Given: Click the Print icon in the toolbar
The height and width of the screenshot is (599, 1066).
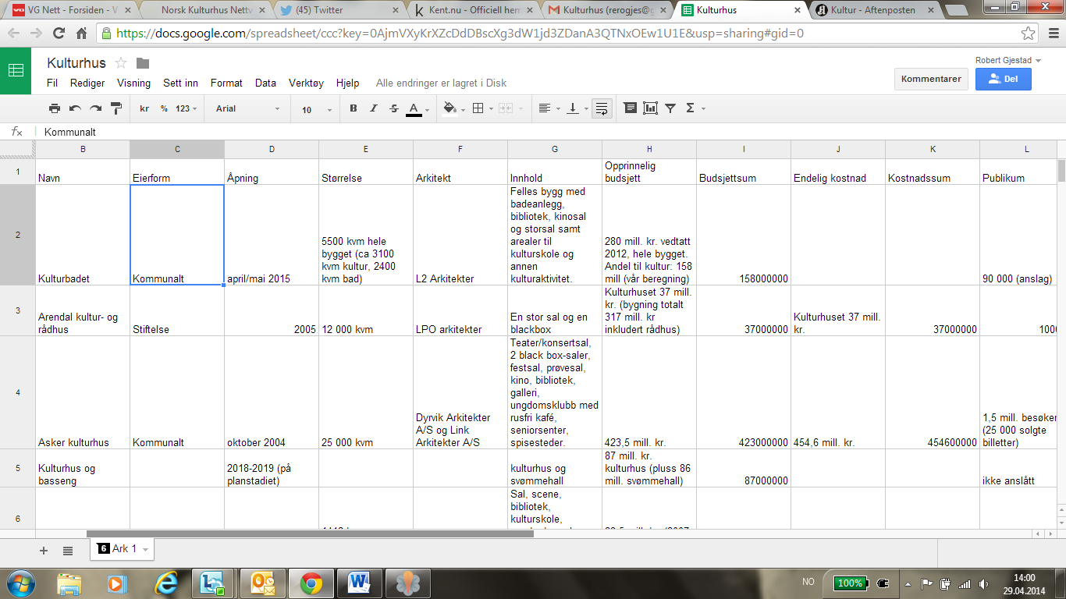Looking at the screenshot, I should [x=55, y=108].
